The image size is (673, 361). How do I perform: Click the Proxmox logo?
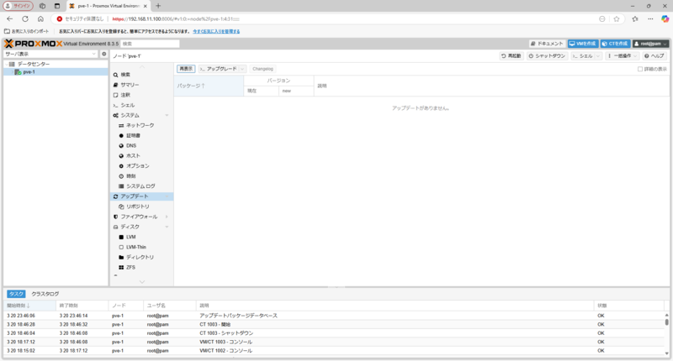click(33, 44)
